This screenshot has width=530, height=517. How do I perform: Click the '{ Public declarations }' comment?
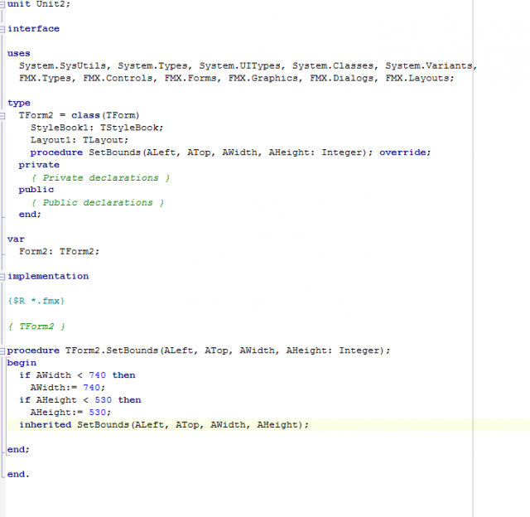pyautogui.click(x=98, y=202)
